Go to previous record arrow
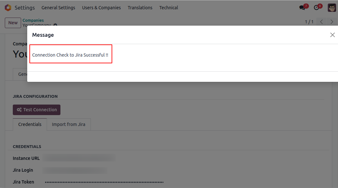Viewport: 338px width, 188px height. (321, 22)
